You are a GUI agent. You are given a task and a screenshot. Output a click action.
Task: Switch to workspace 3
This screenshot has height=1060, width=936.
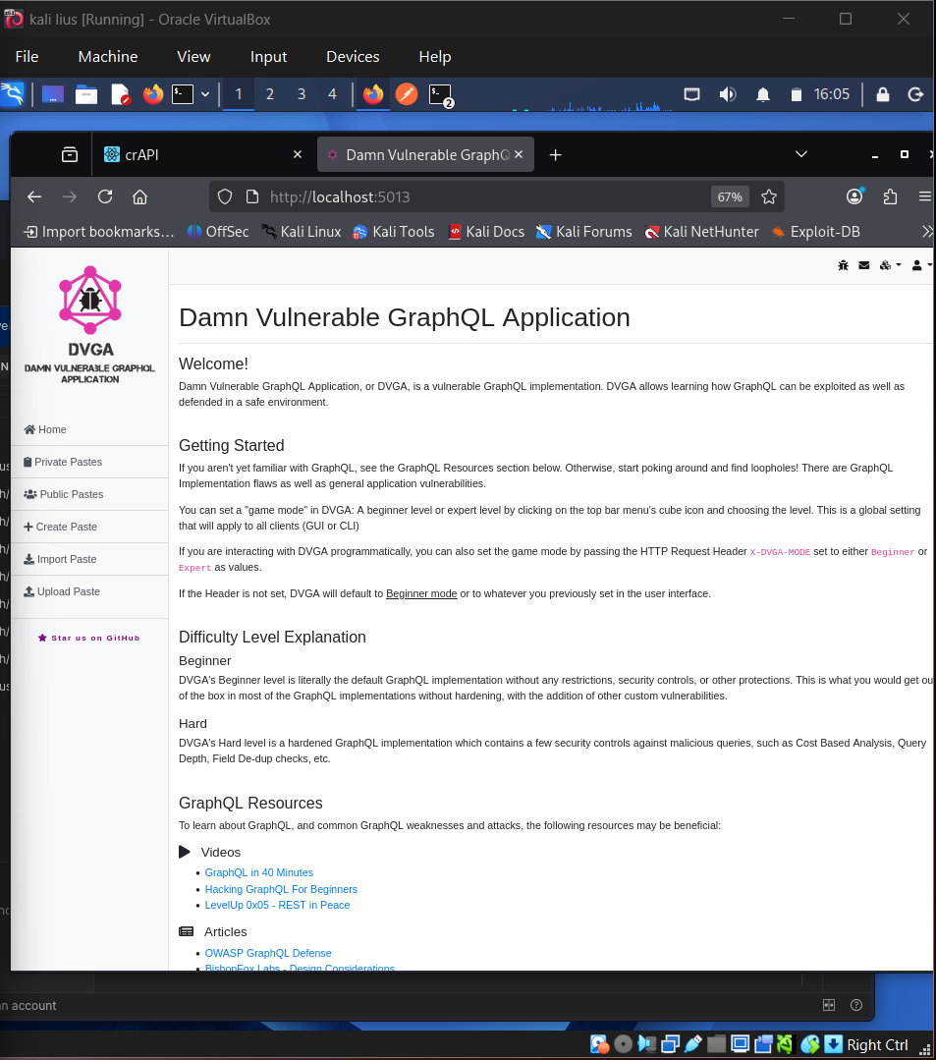pos(302,94)
